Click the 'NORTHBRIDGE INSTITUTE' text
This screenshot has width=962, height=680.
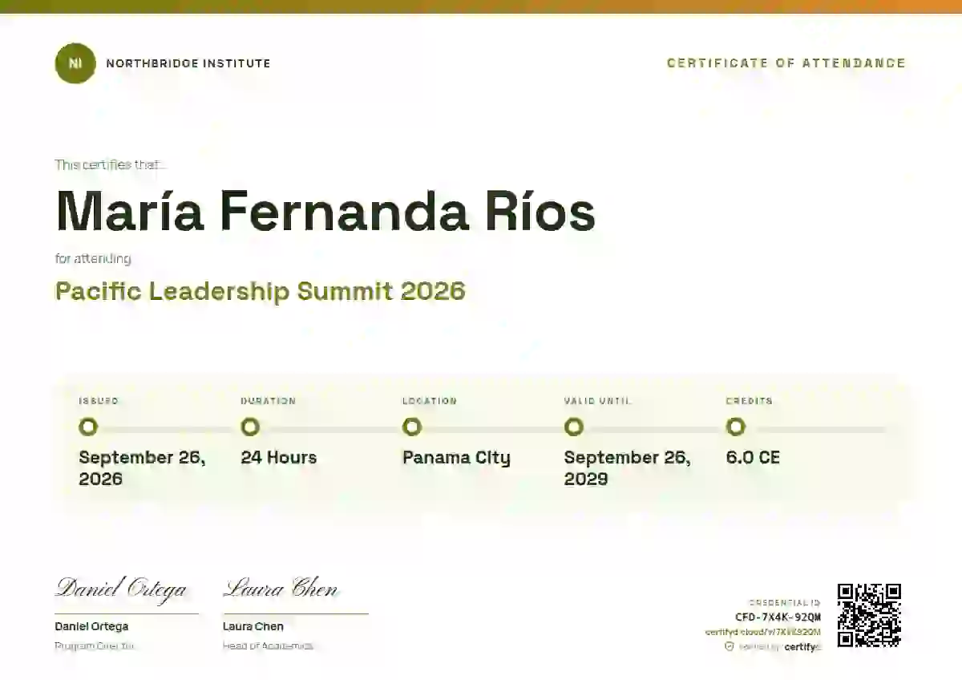point(188,63)
